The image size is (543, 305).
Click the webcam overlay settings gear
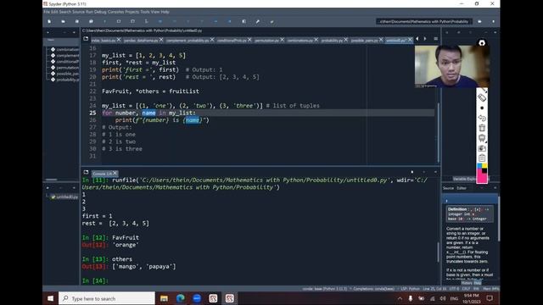tap(482, 43)
